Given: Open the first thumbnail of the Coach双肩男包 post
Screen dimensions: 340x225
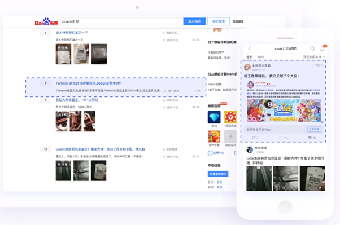Looking at the screenshot, I should 63,171.
